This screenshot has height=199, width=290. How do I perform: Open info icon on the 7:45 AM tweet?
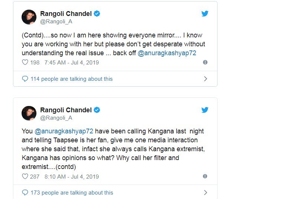[x=205, y=63]
